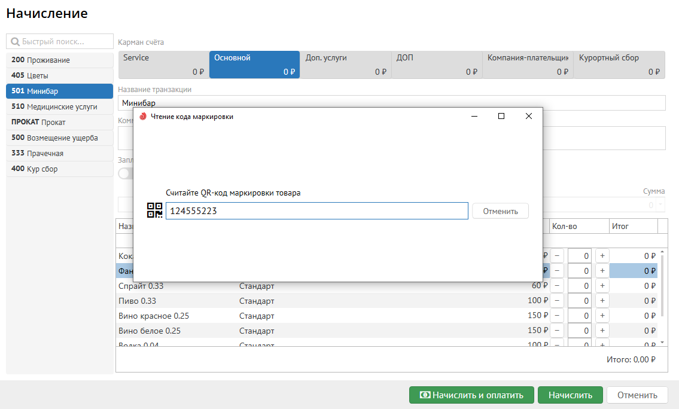Select 405 Цветы in the list
The width and height of the screenshot is (679, 409).
59,75
